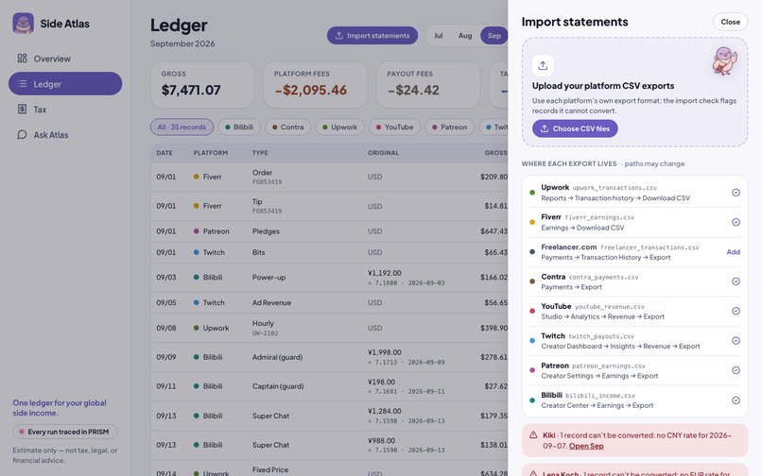
Task: Click the Twitch imported check icon
Action: (x=736, y=341)
